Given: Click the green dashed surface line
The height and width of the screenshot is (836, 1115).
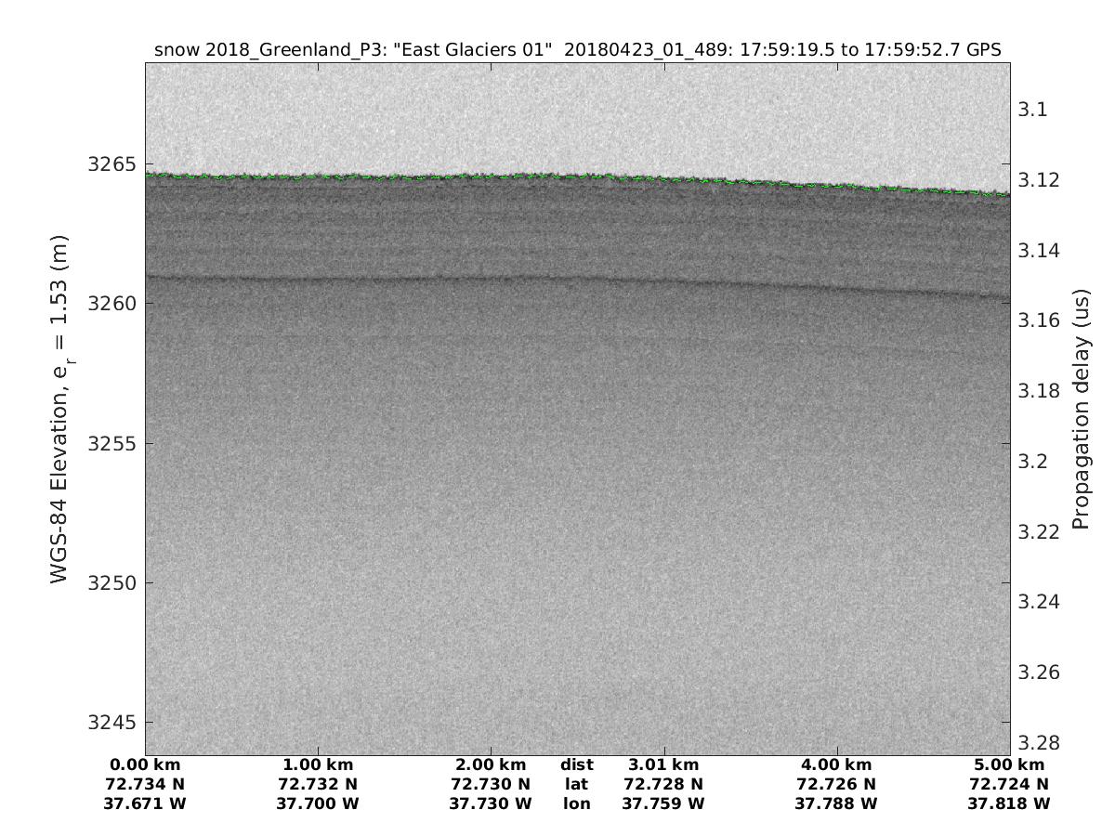Looking at the screenshot, I should tap(557, 175).
